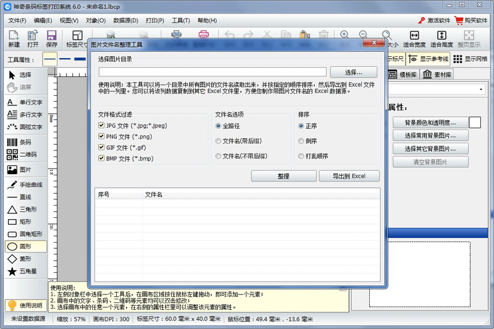This screenshot has width=494, height=329.
Task: Click the 新建 (New) toolbar icon
Action: pyautogui.click(x=14, y=39)
